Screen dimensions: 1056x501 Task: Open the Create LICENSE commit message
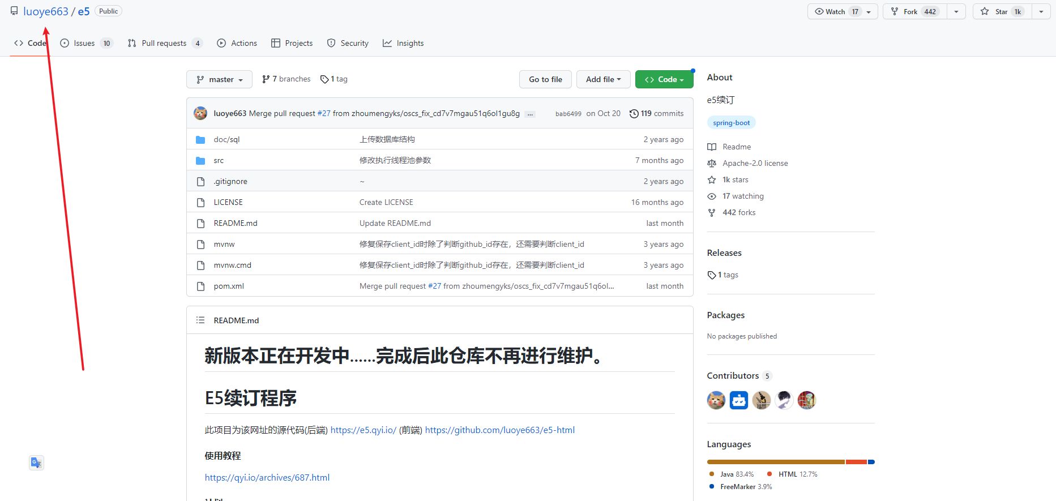tap(386, 202)
